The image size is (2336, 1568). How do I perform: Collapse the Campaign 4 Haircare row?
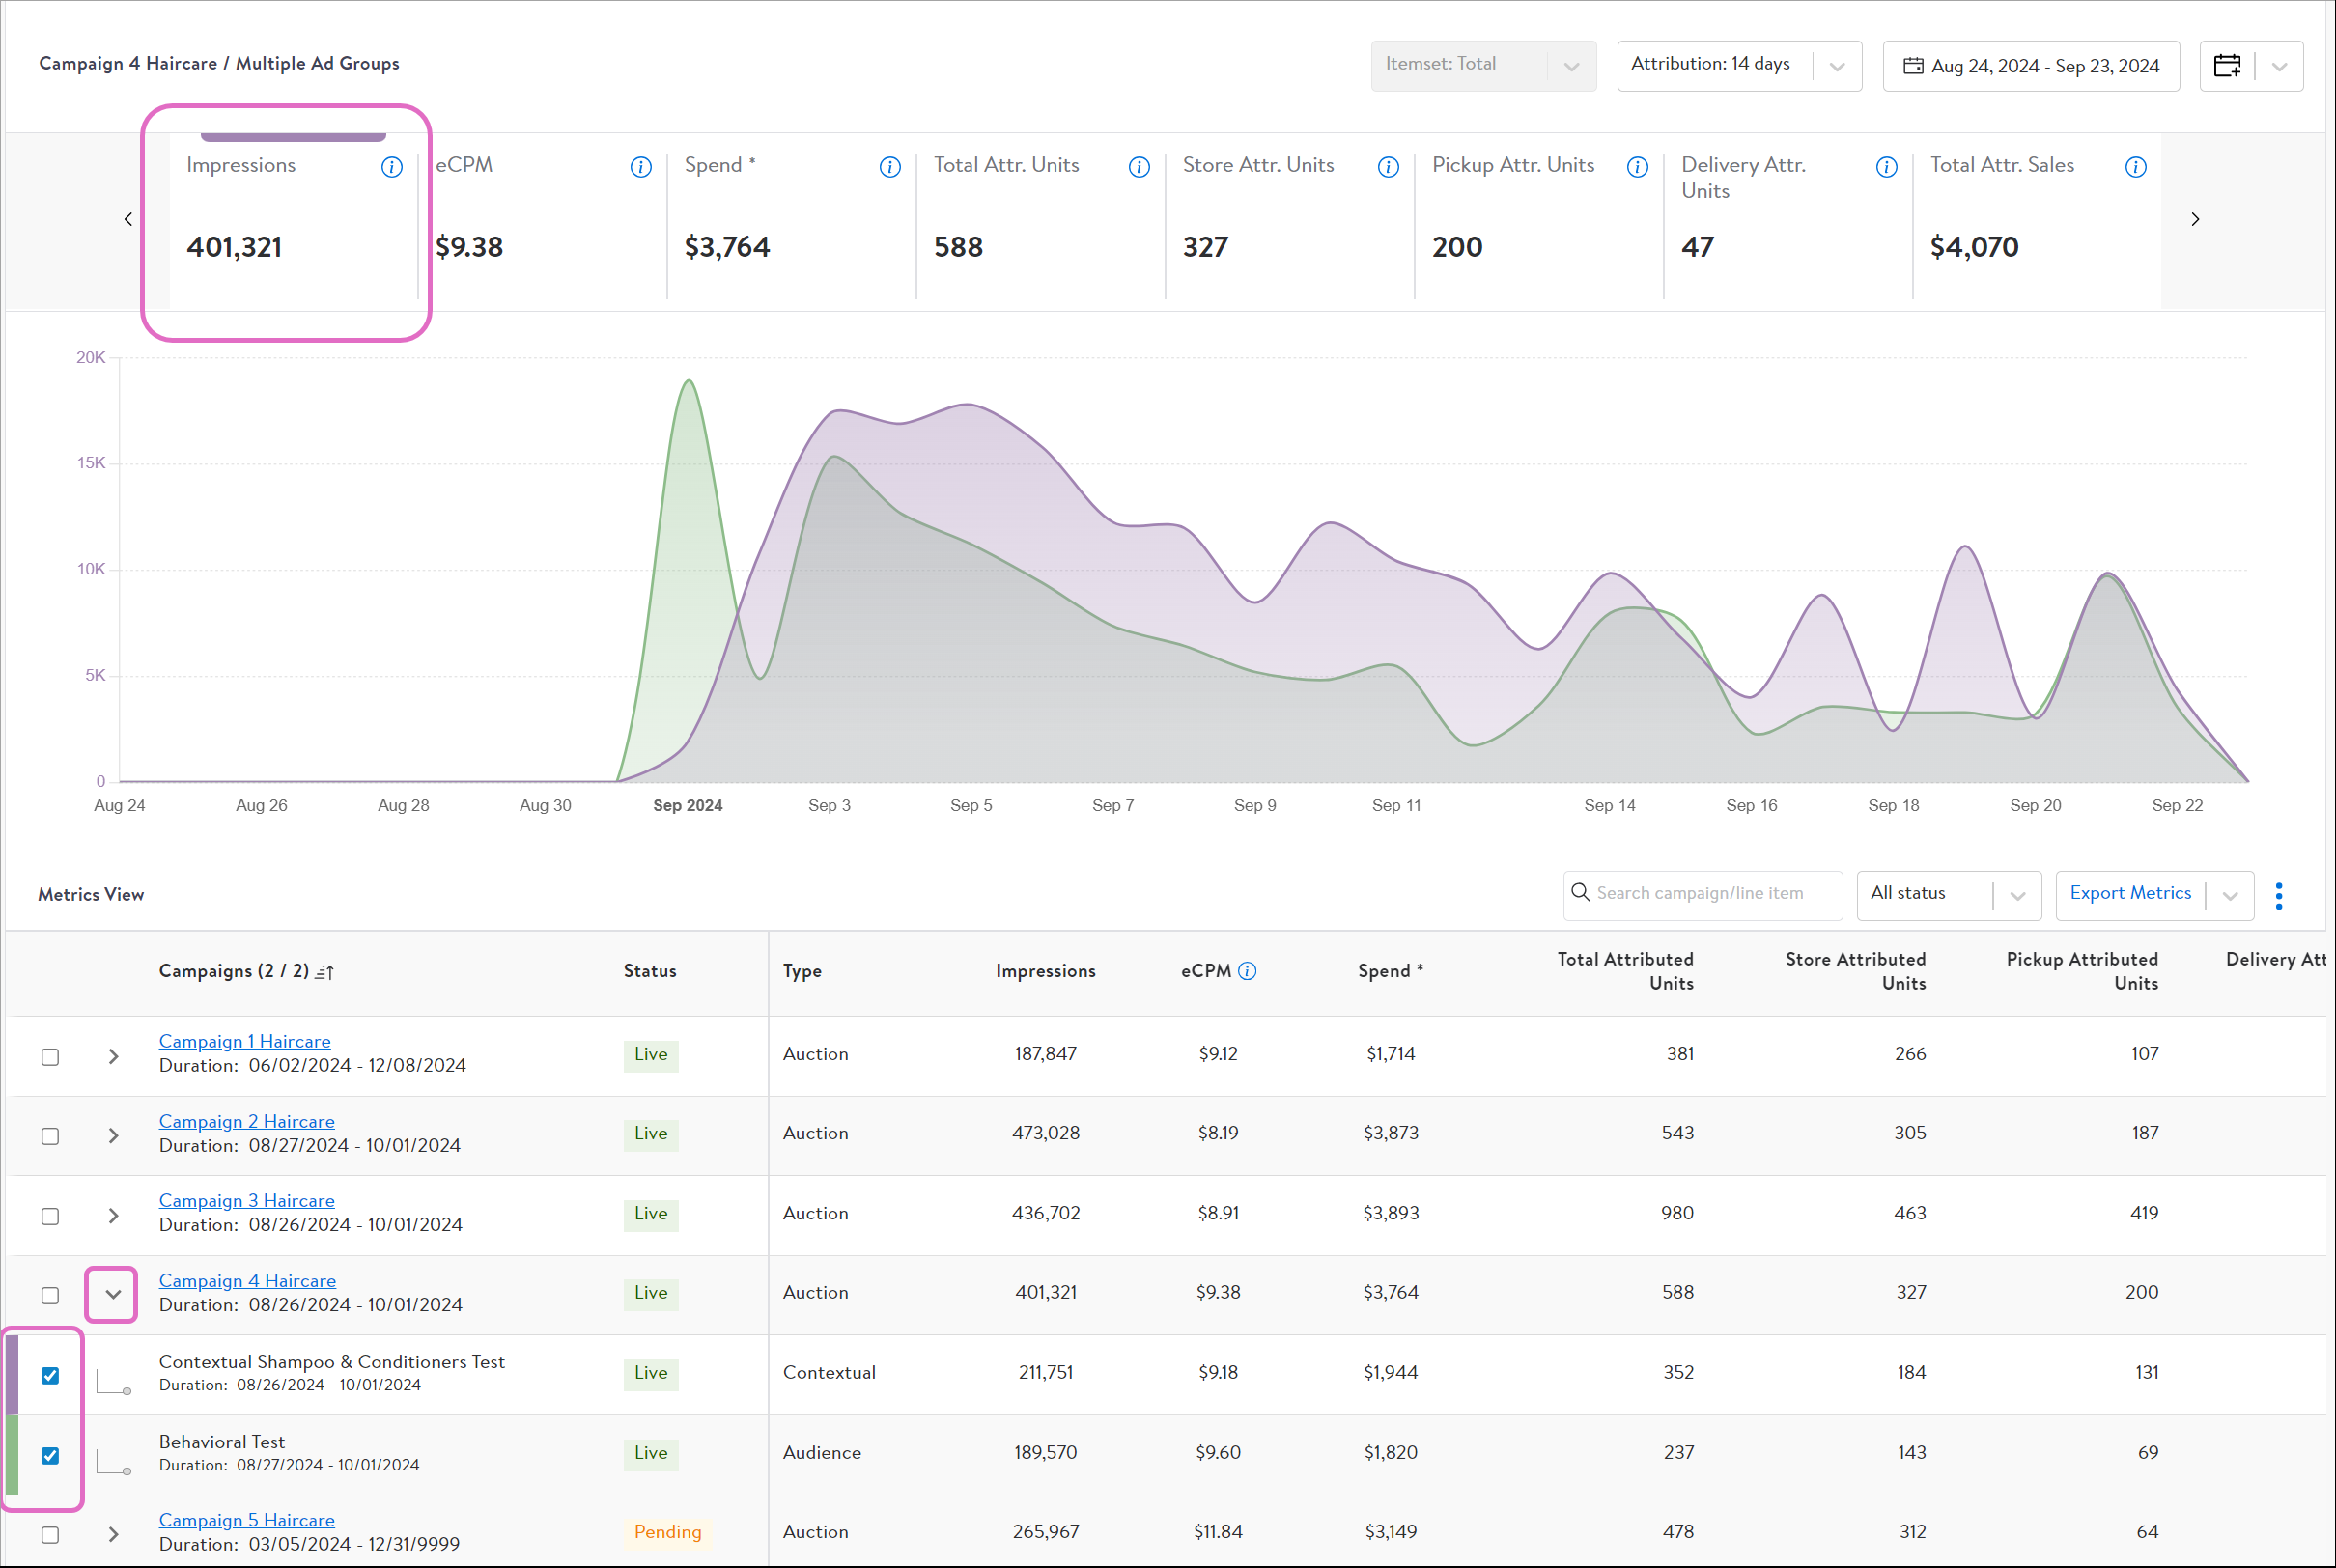(x=113, y=1294)
